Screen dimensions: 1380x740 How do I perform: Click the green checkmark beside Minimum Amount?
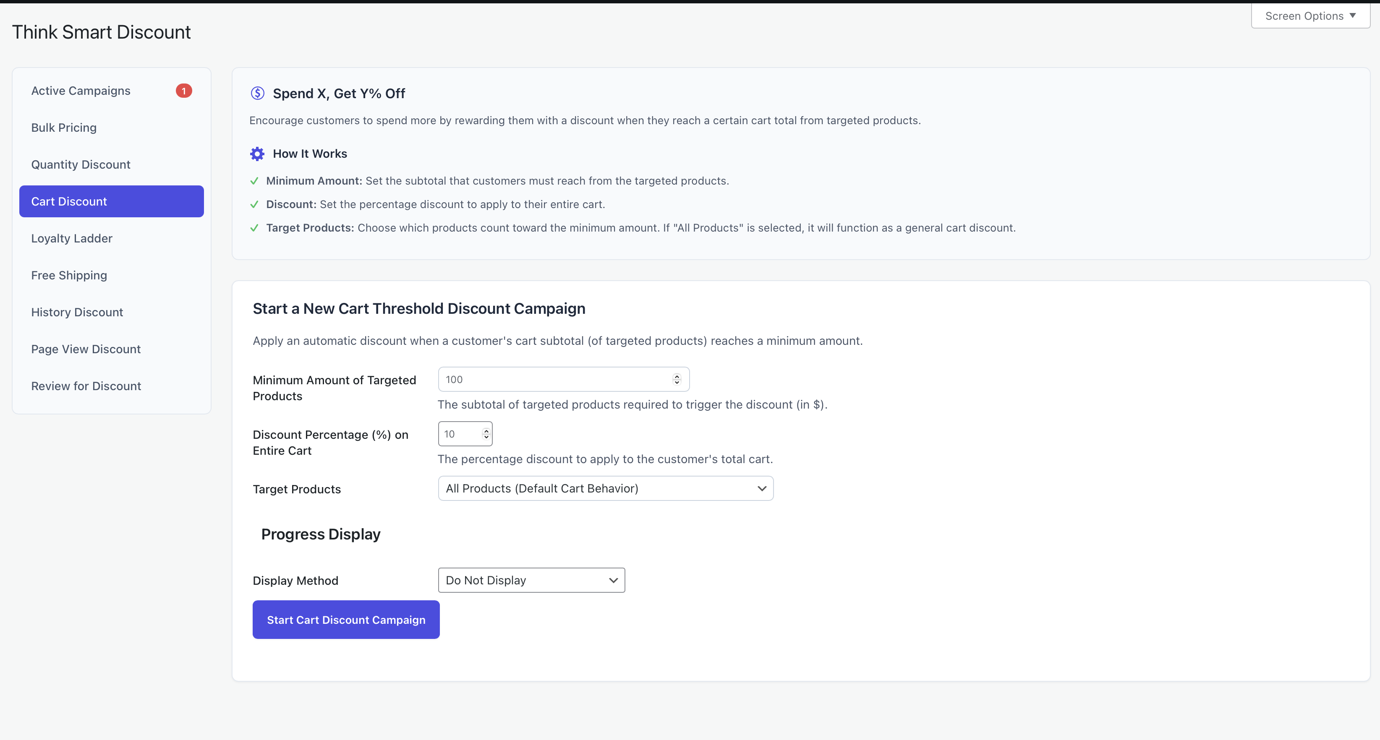(254, 181)
